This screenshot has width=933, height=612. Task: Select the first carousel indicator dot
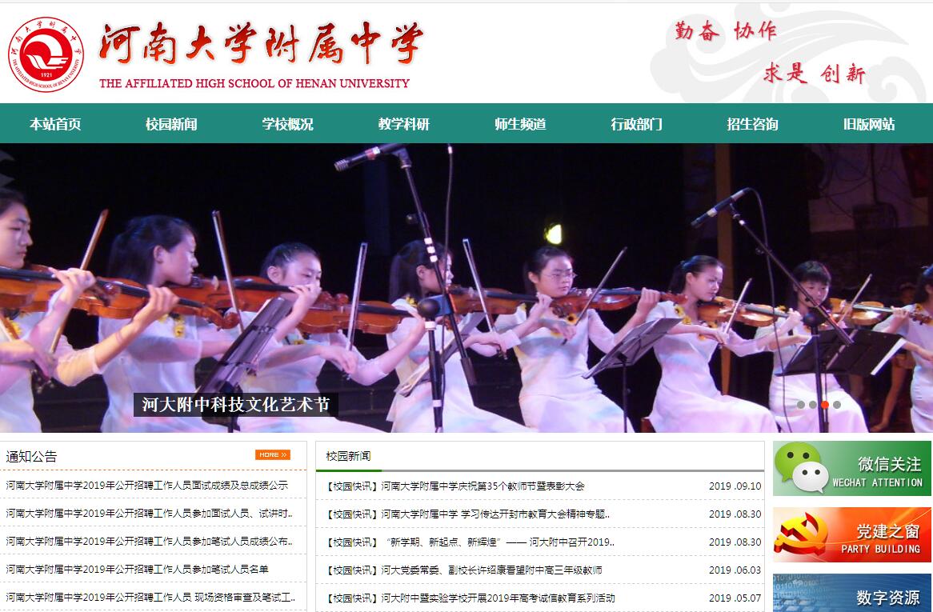click(800, 405)
